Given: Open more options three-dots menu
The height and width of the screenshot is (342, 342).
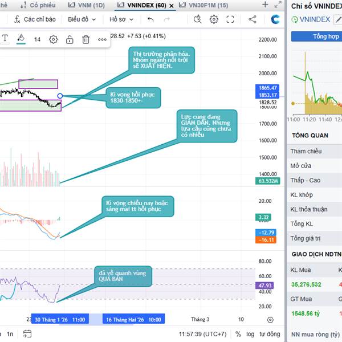Looking at the screenshot, I should pyautogui.click(x=102, y=39).
